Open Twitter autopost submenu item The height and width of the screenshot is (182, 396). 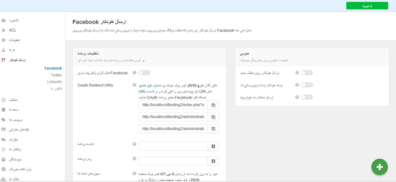[56, 75]
